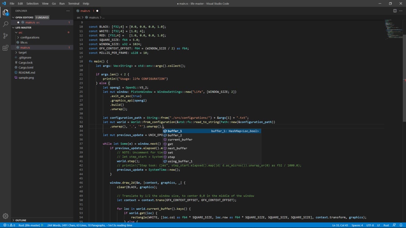Choose using_buffer_1 from suggestion list
Image resolution: width=406 pixels, height=228 pixels.
click(211, 161)
